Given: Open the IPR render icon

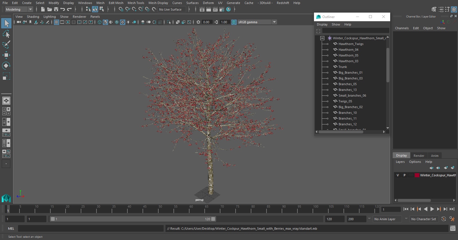Looking at the screenshot, I should coord(215,9).
